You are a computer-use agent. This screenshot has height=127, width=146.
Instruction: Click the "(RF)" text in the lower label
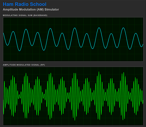point(43,65)
